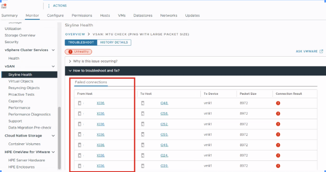Collapse the 'How to troubleshoot and fix?' section
Screen dimensions: 326x172
click(70, 71)
